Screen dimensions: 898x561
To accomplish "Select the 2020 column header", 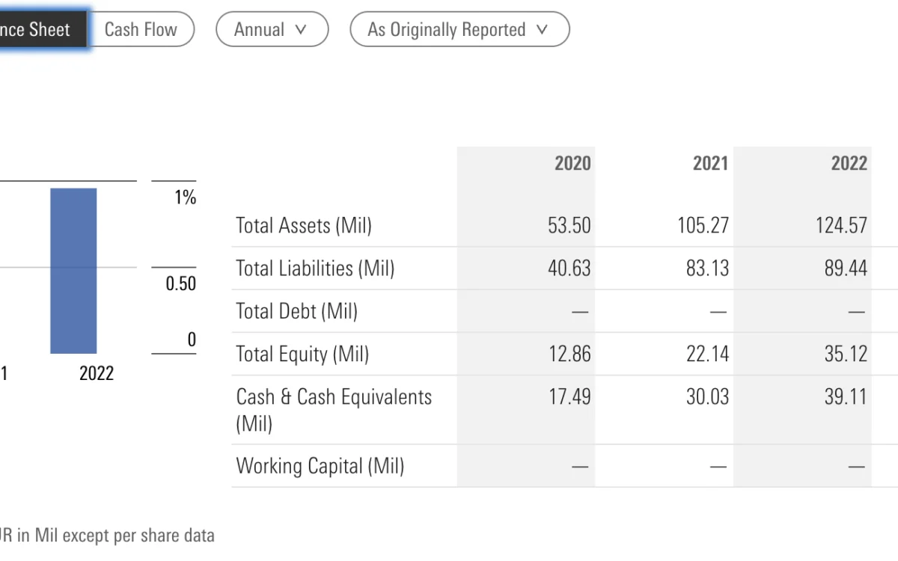I will coord(572,163).
